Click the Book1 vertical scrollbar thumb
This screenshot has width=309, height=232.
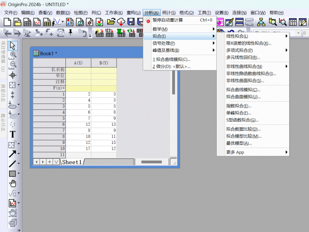(x=174, y=83)
